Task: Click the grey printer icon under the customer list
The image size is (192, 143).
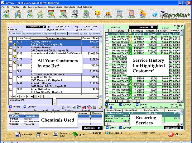Action: coord(63,108)
